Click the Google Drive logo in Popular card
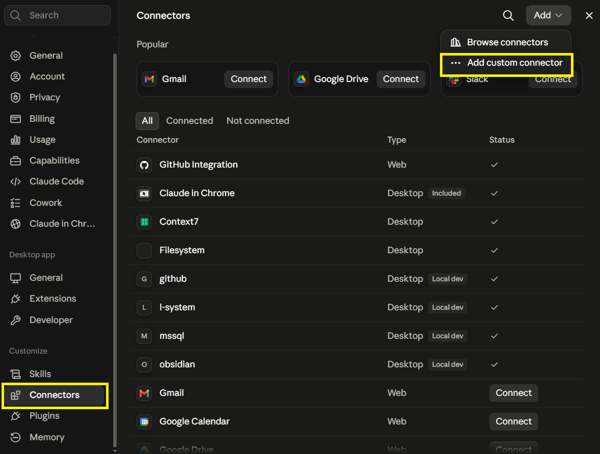The height and width of the screenshot is (454, 600). [302, 79]
